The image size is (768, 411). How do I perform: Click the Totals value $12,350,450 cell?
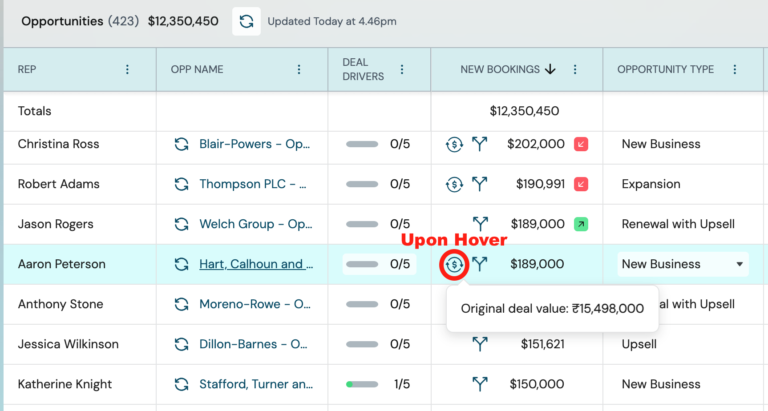pyautogui.click(x=525, y=111)
